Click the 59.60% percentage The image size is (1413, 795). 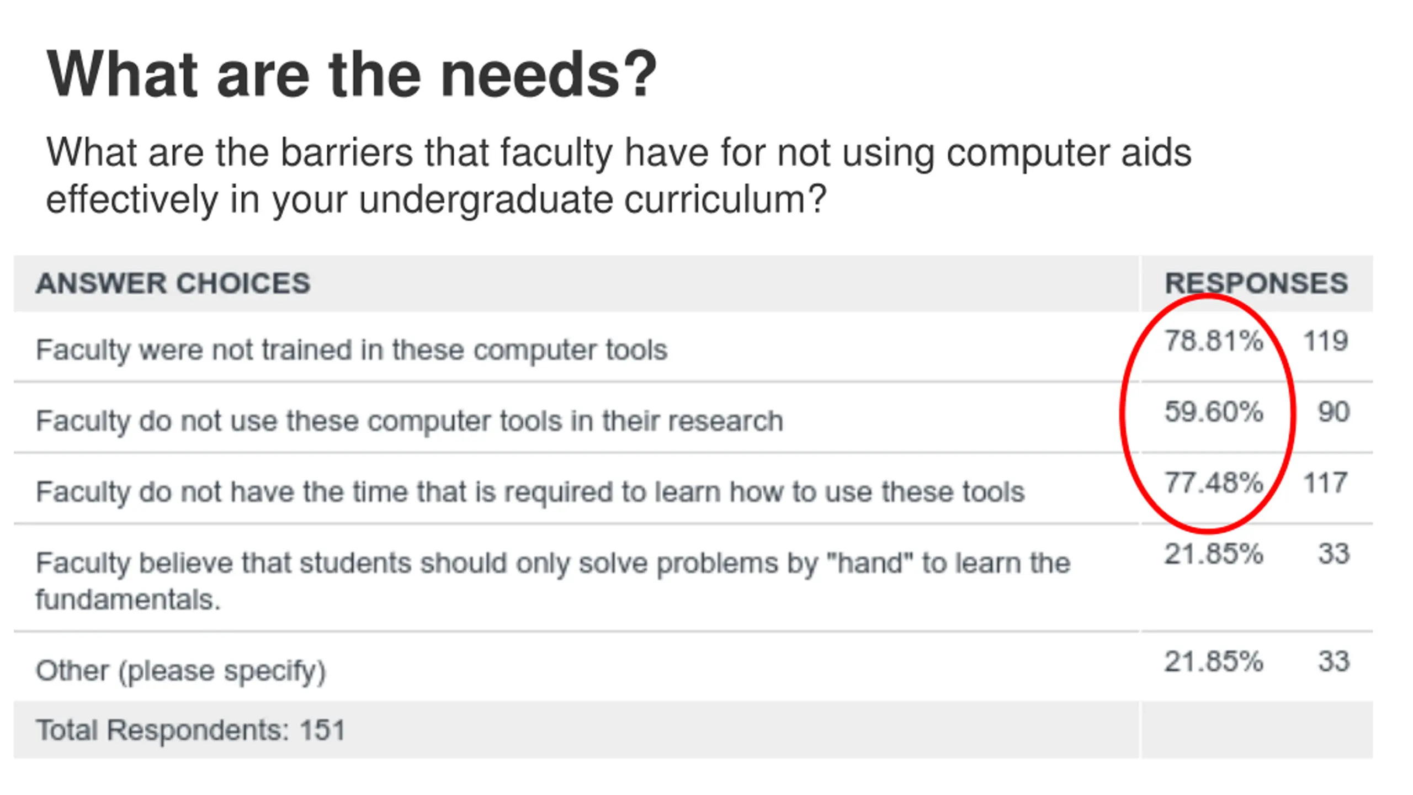tap(1214, 412)
